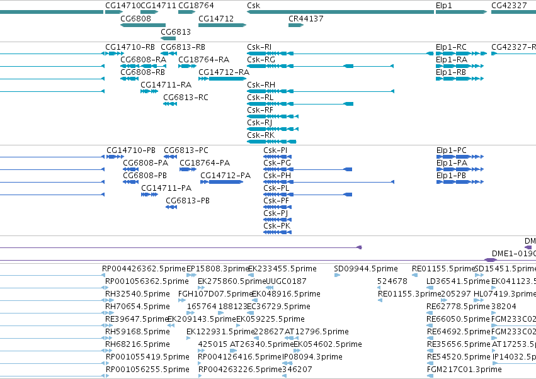Select EST RP001056362.5prime
This screenshot has height=379, width=536.
coord(147,281)
